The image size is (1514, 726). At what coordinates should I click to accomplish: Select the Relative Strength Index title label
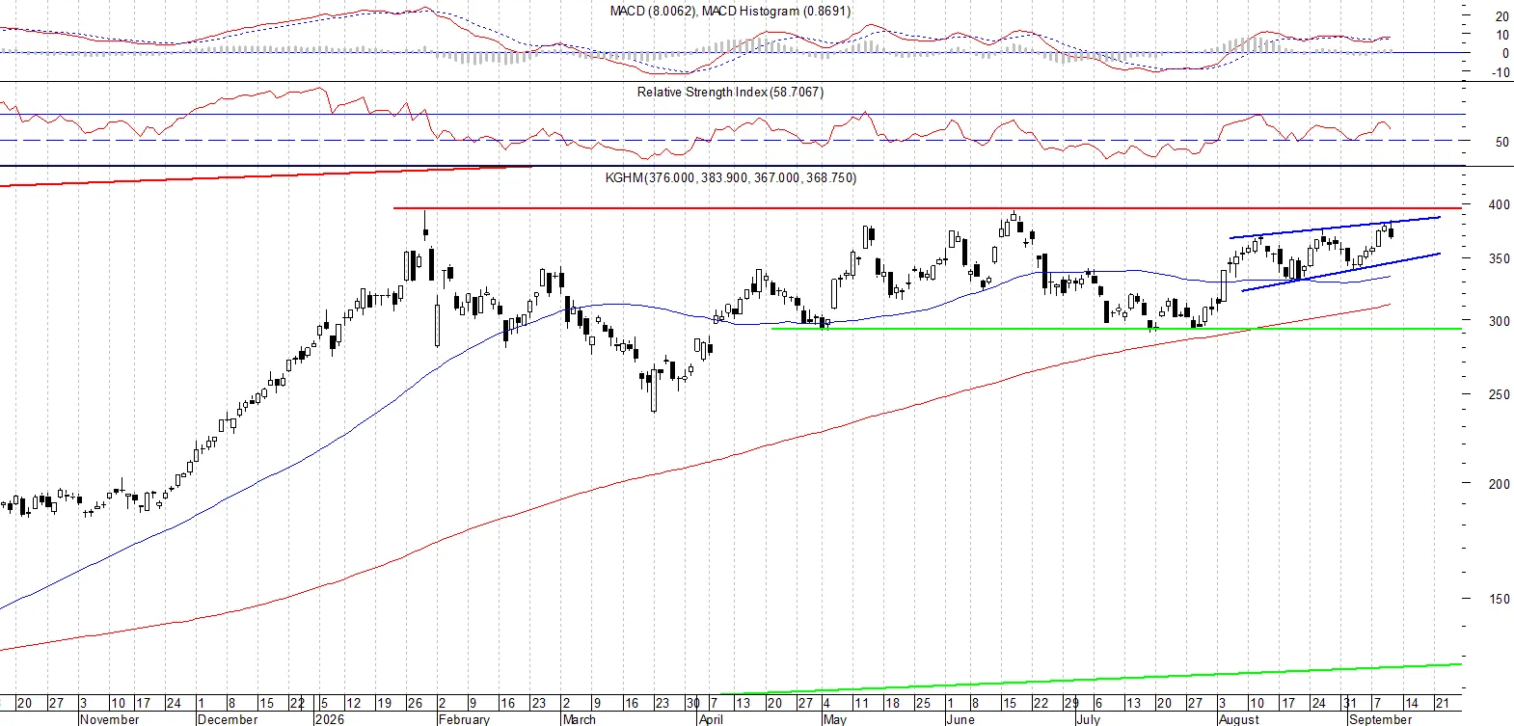pyautogui.click(x=730, y=93)
